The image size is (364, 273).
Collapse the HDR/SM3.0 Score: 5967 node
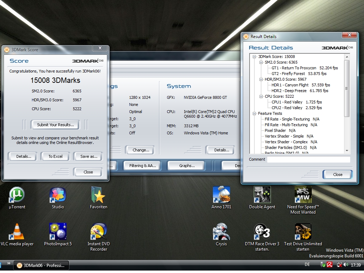point(261,79)
